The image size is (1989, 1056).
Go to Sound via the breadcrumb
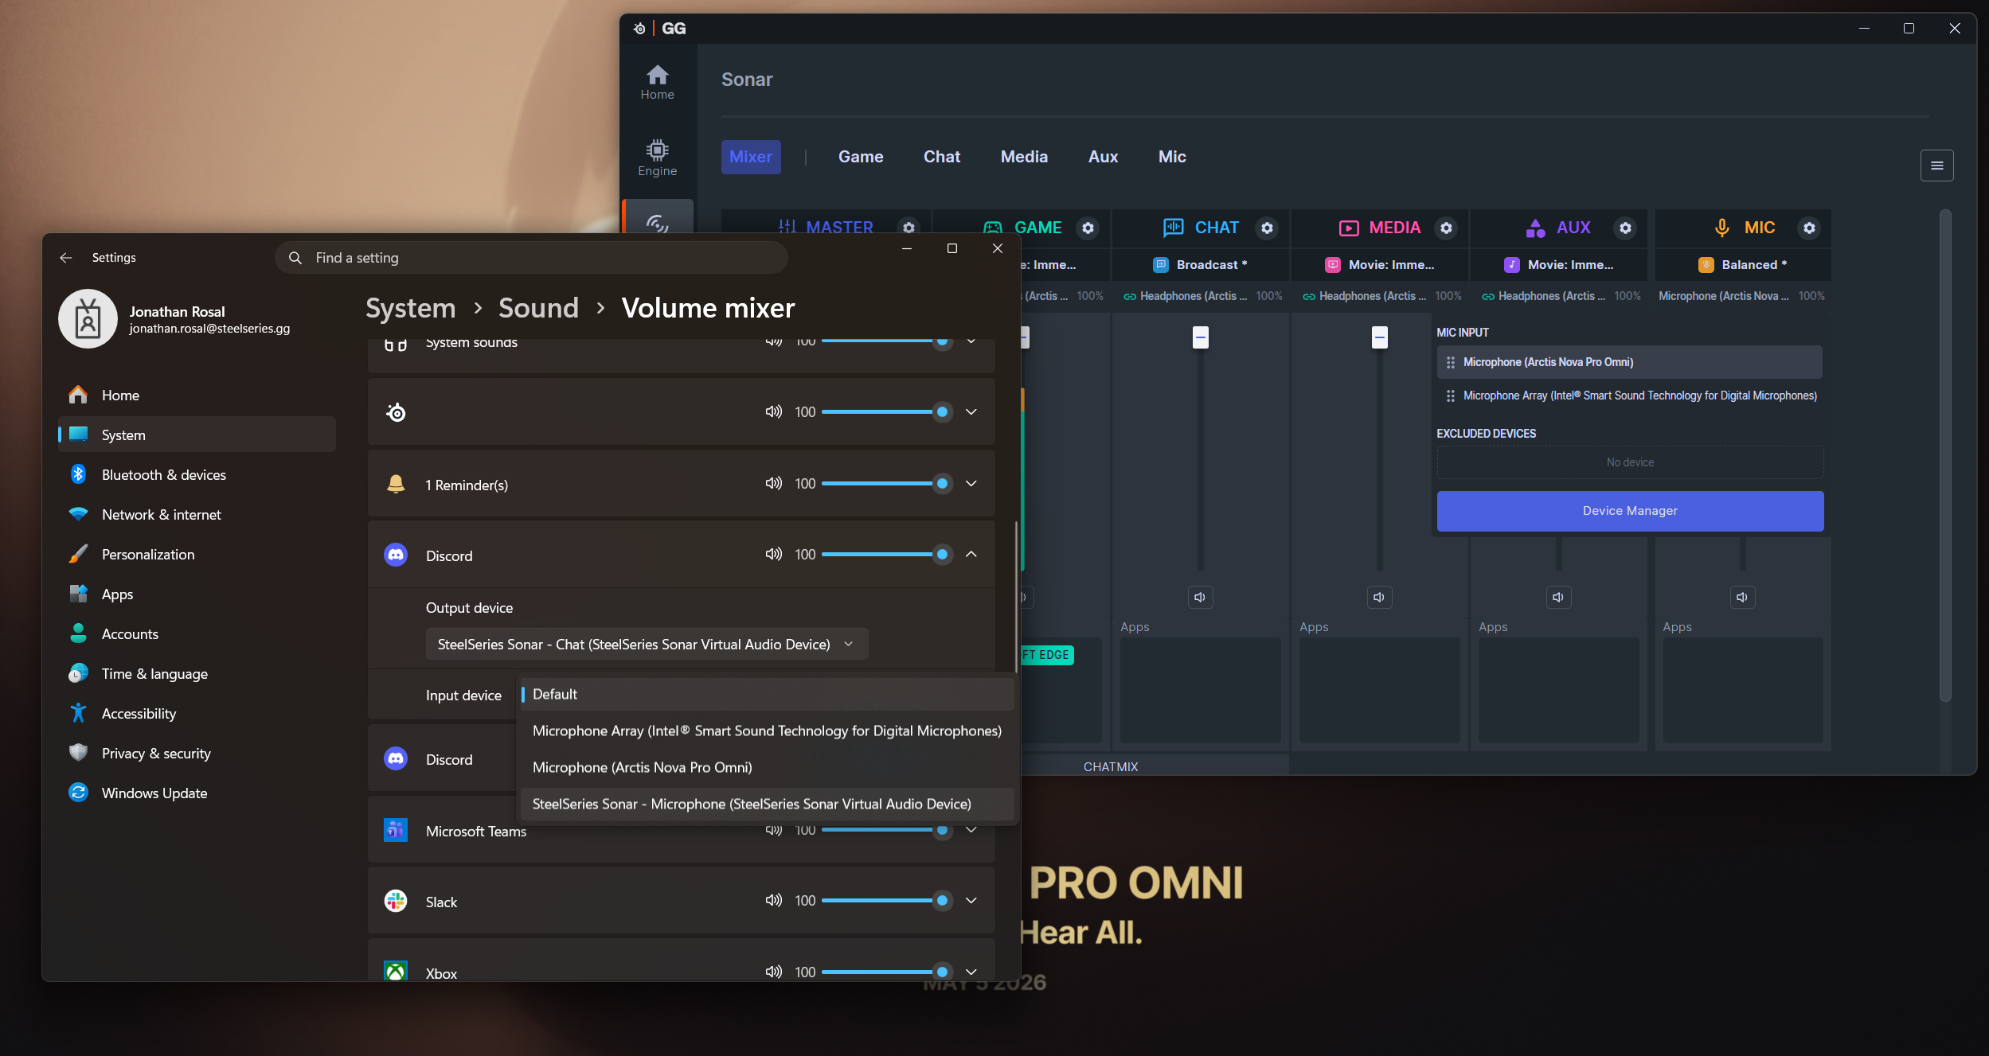(538, 308)
